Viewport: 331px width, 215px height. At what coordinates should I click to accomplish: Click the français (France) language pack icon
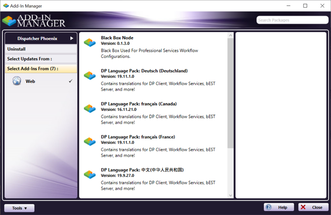tap(90, 142)
